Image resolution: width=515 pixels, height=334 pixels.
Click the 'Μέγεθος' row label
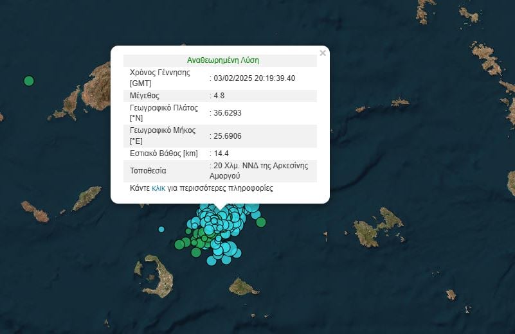(145, 95)
